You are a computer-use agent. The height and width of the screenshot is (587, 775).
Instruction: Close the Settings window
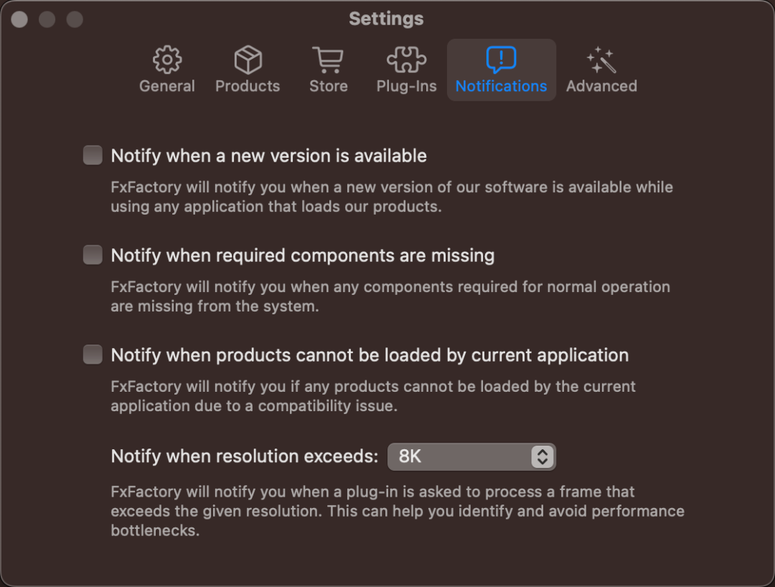[x=19, y=19]
